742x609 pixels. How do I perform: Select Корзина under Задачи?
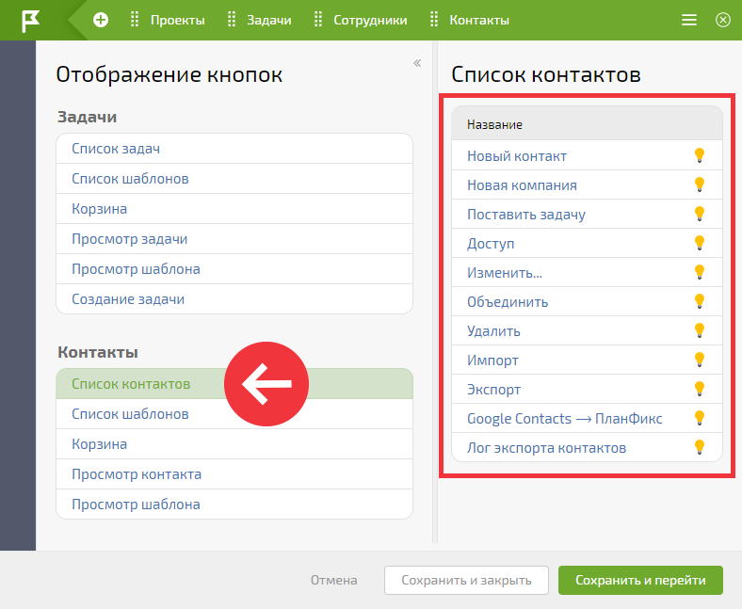click(x=234, y=209)
